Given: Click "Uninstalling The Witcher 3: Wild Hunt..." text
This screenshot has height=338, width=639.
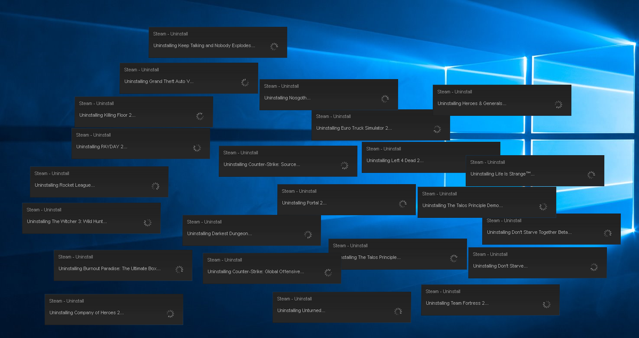Looking at the screenshot, I should pyautogui.click(x=67, y=222).
